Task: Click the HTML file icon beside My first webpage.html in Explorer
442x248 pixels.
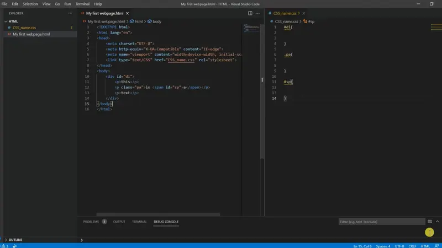Action: (x=9, y=34)
